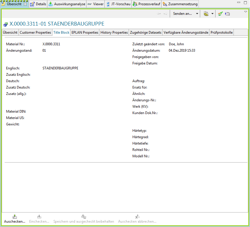Click the folder icon with blue arrow

[x=227, y=14]
